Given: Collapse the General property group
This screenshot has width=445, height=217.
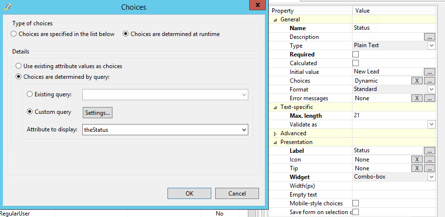Looking at the screenshot, I should 275,19.
